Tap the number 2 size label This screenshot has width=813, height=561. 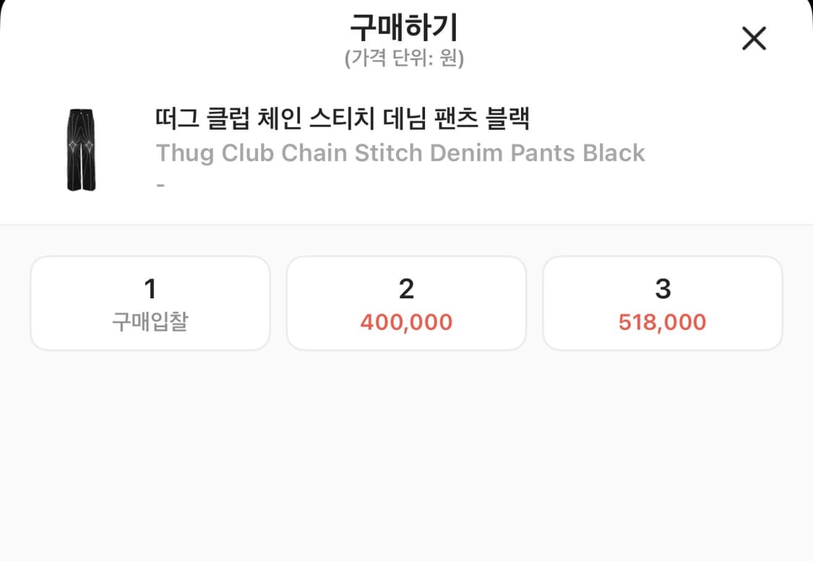click(x=405, y=289)
